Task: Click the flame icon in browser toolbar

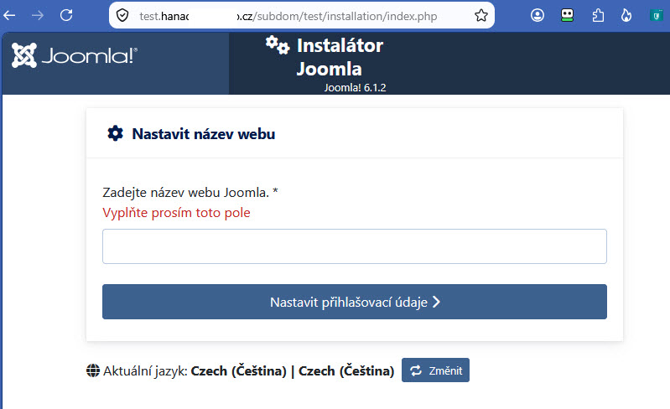Action: coord(626,16)
